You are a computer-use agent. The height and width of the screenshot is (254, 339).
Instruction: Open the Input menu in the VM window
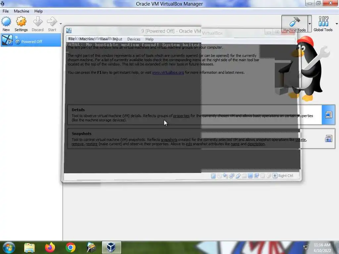[x=118, y=39]
